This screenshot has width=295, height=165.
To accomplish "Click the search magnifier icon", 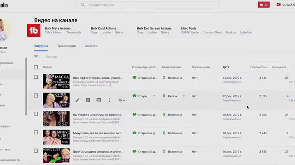I will tap(83, 5).
